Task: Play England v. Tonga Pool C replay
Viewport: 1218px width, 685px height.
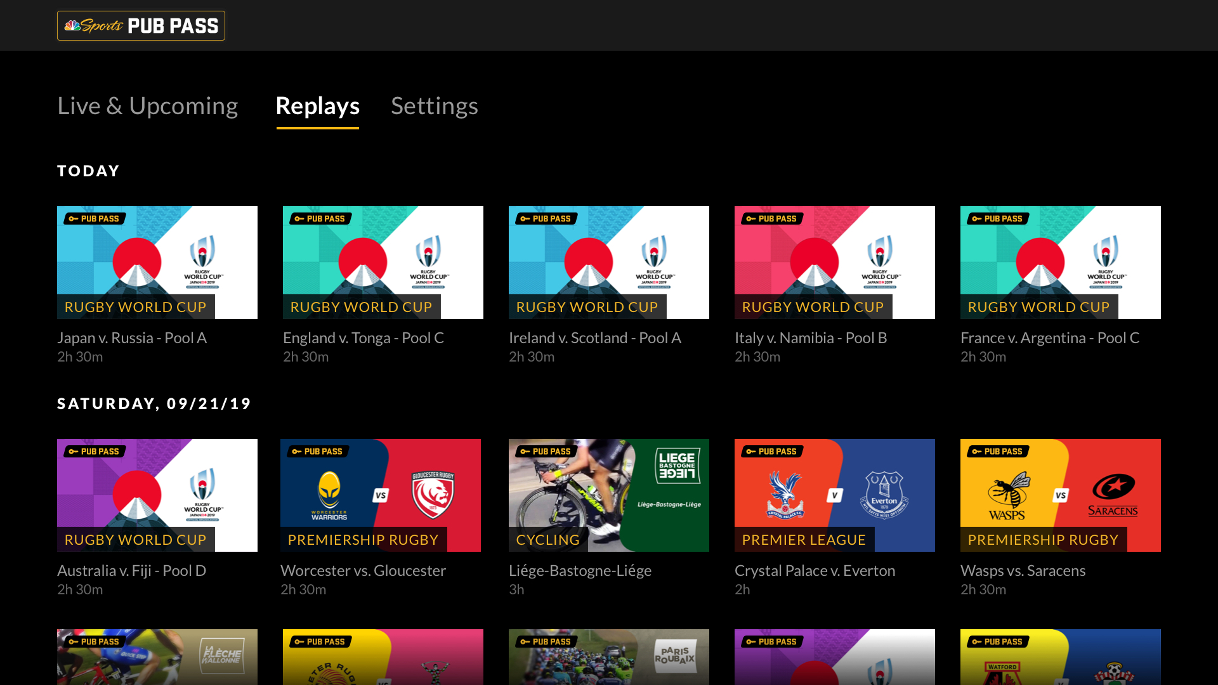Action: tap(383, 262)
